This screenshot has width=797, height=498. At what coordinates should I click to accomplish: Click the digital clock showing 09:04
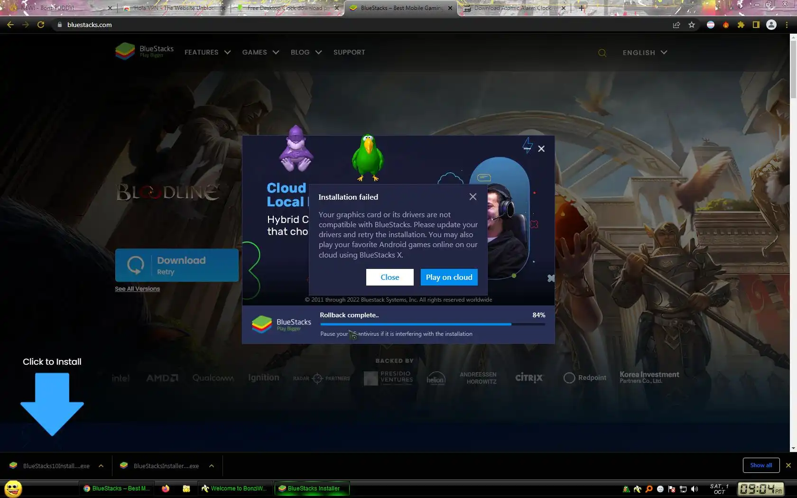tap(760, 489)
